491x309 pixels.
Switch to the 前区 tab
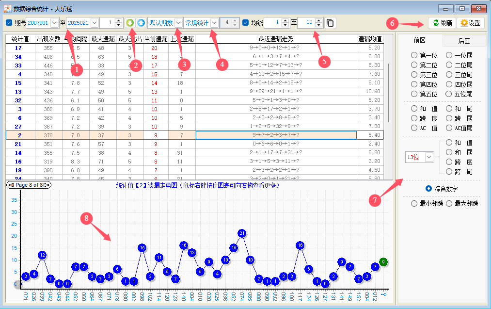[x=420, y=40]
